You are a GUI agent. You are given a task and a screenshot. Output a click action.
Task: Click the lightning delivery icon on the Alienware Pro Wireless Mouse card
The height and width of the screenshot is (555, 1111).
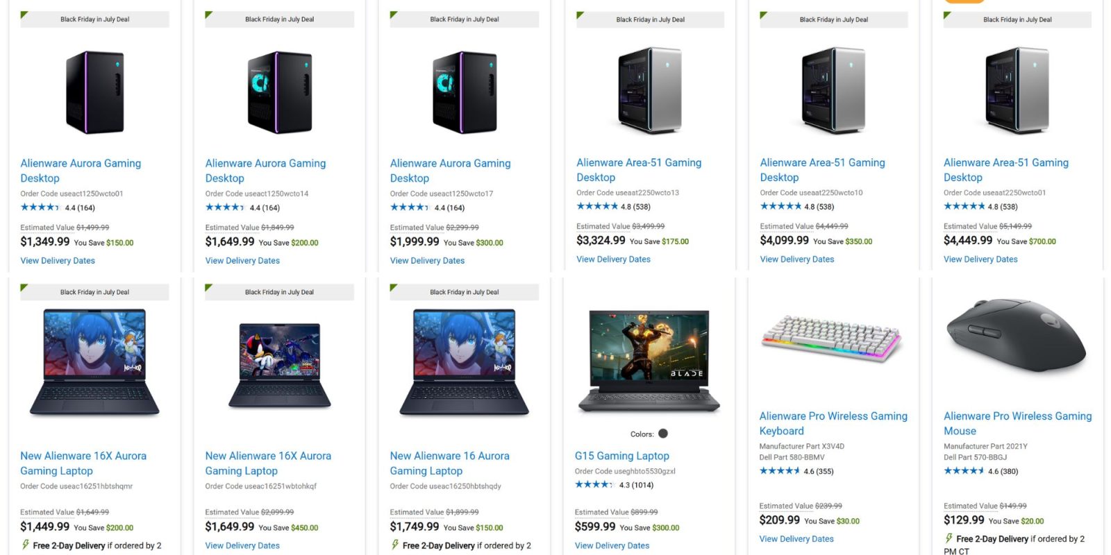click(x=947, y=538)
